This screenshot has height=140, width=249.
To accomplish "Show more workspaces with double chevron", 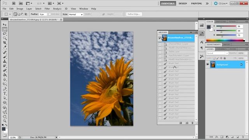I will click(x=207, y=3).
